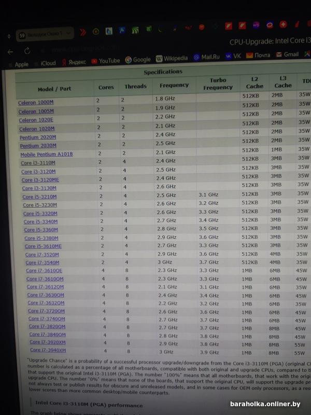311x415 pixels.
Task: Open the Core i7-3632QM link
Action: pyautogui.click(x=46, y=303)
